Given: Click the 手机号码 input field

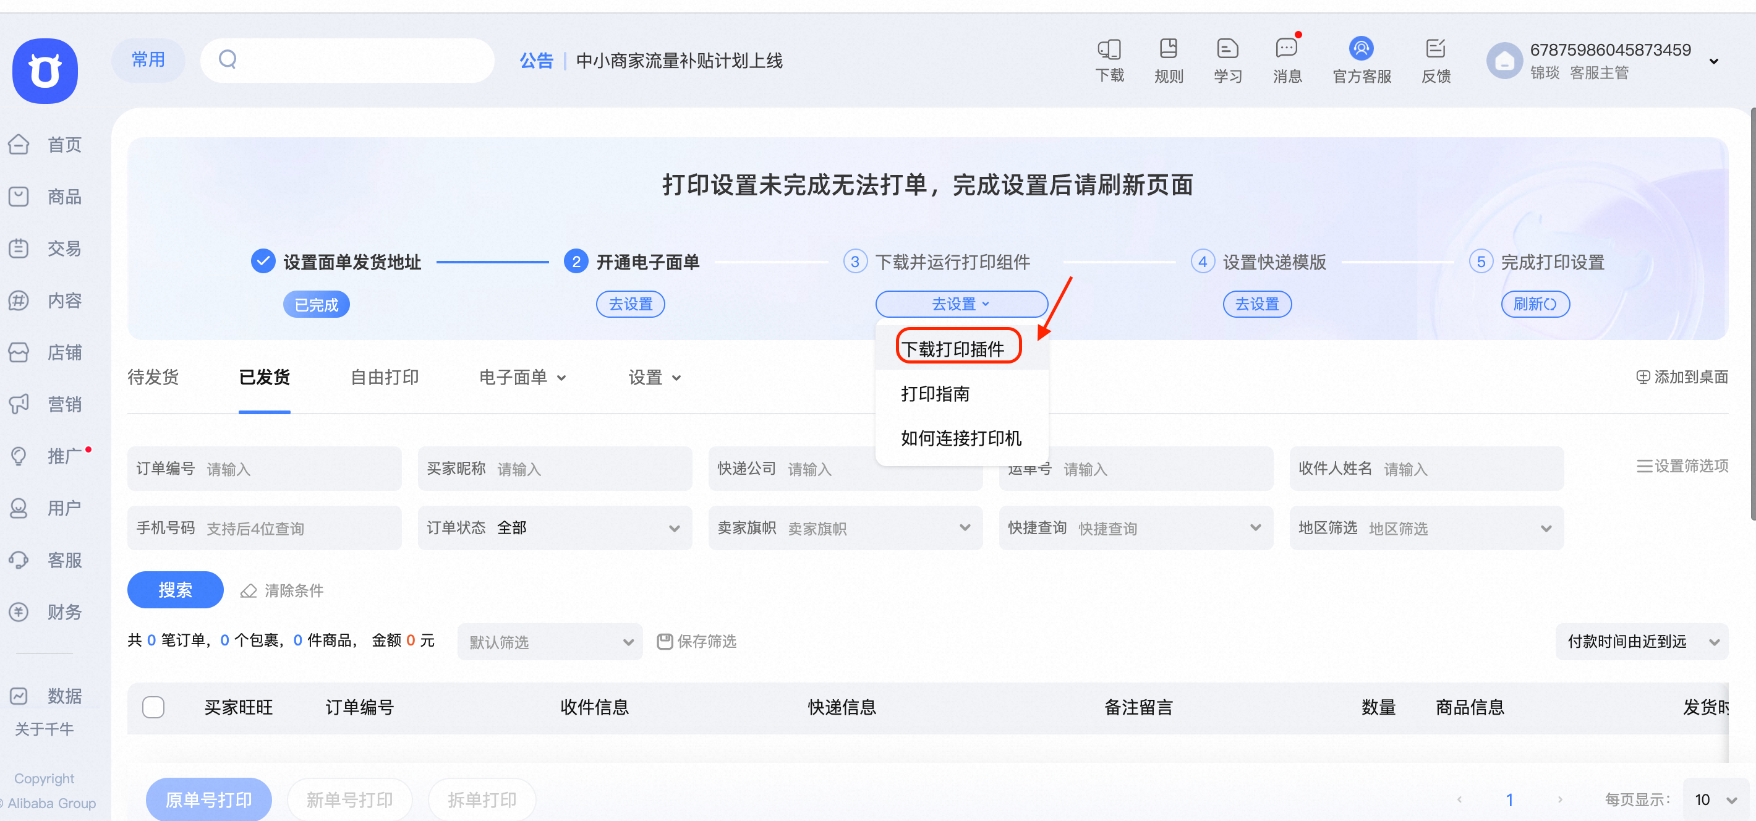Looking at the screenshot, I should click(x=264, y=527).
